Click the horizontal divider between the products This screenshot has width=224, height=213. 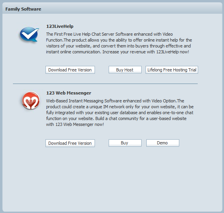click(x=105, y=84)
